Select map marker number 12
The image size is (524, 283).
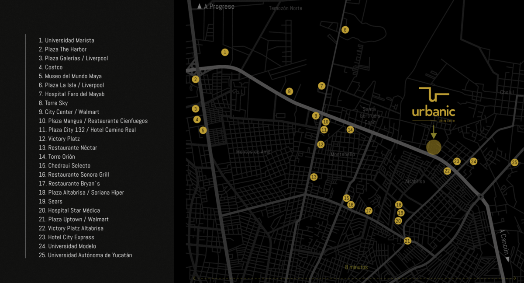pyautogui.click(x=321, y=144)
